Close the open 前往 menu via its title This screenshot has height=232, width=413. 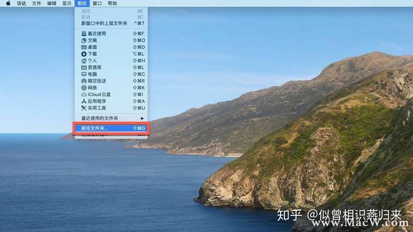[82, 3]
